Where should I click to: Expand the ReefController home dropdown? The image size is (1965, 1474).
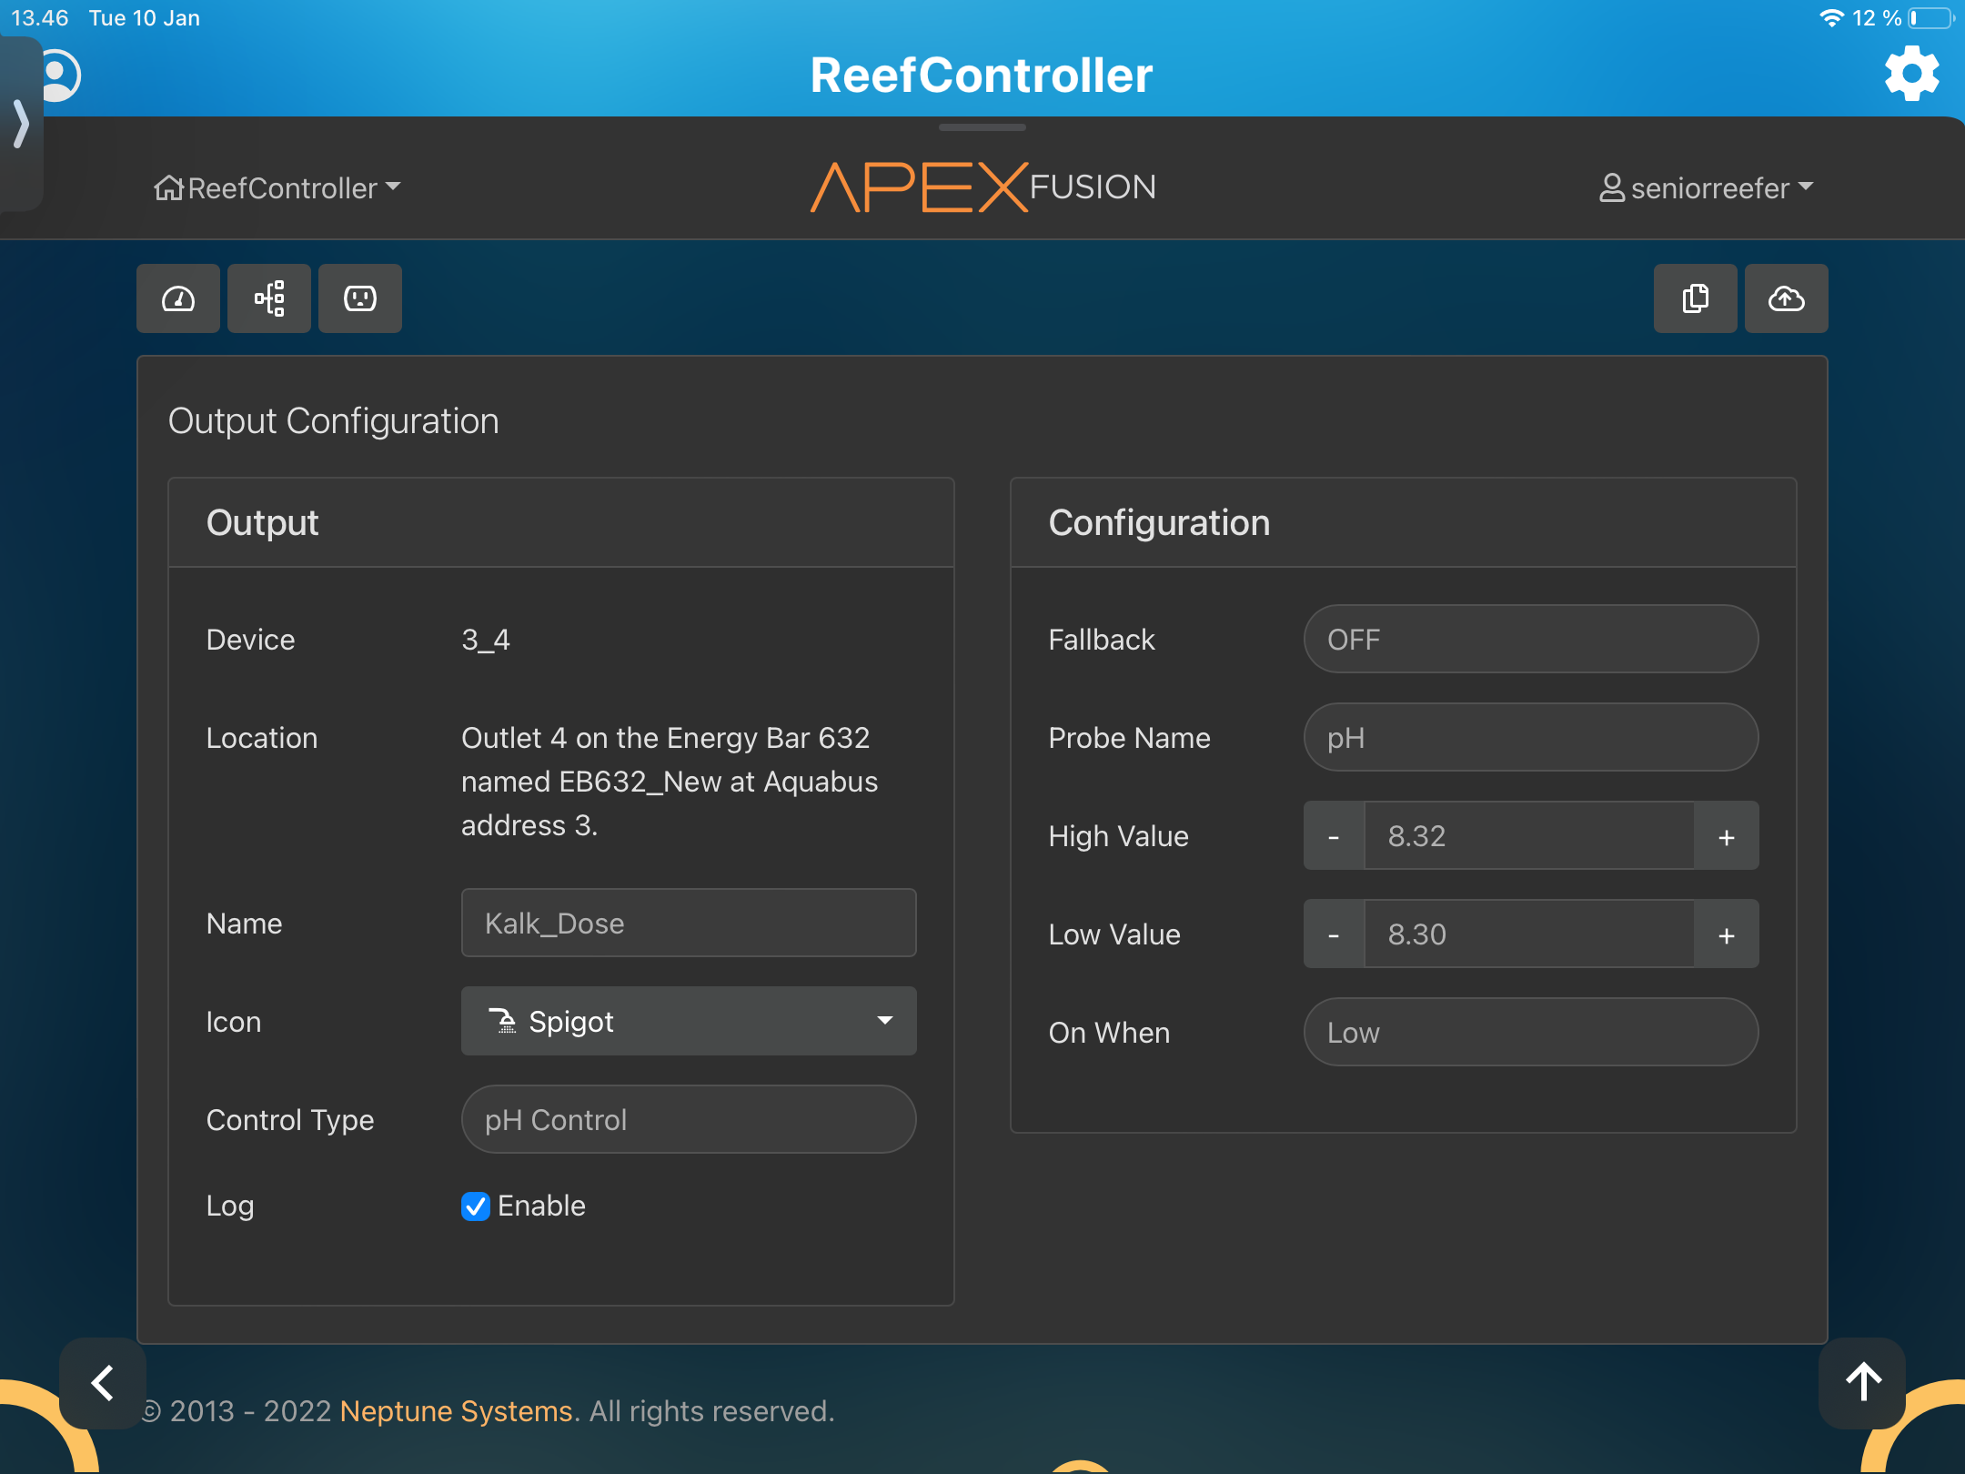[277, 187]
